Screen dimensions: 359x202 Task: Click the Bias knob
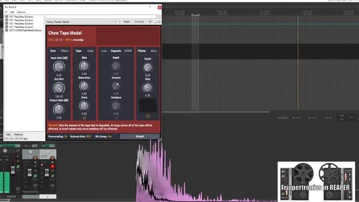point(84,66)
